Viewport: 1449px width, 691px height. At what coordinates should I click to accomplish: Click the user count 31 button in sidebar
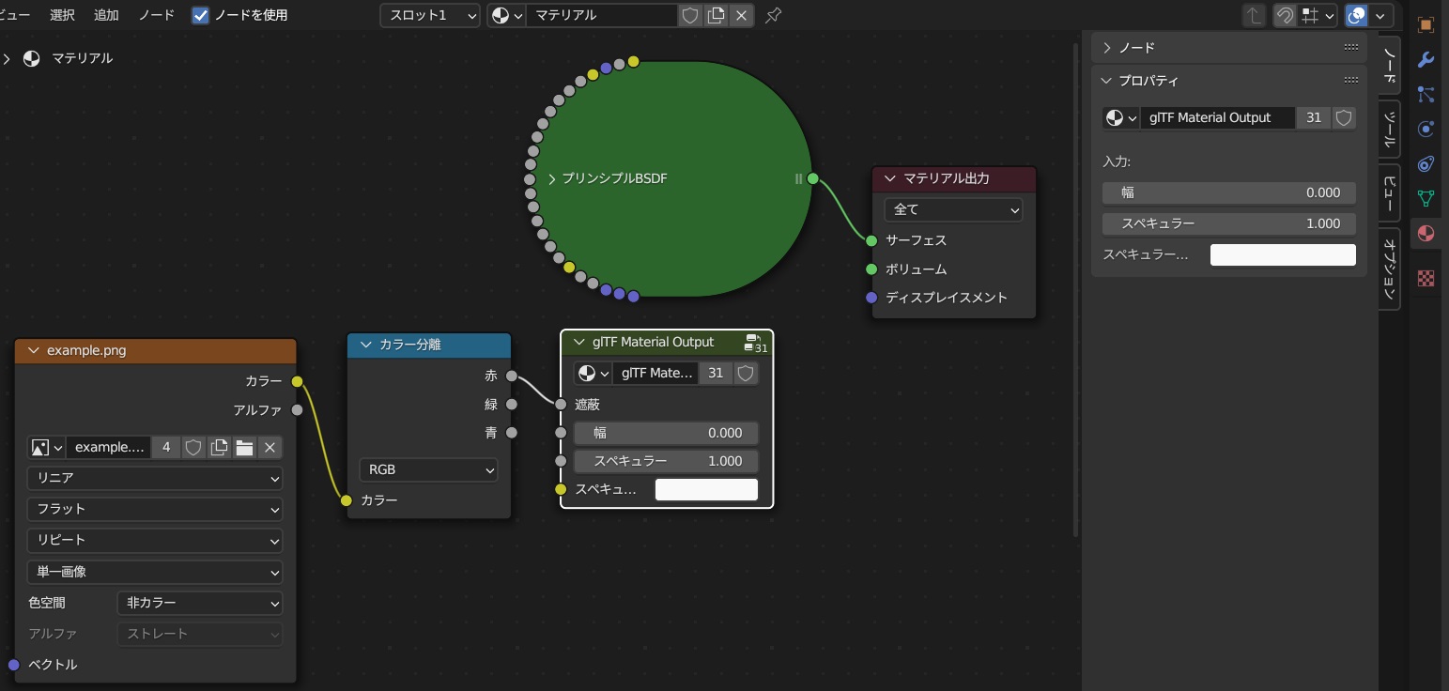1314,117
